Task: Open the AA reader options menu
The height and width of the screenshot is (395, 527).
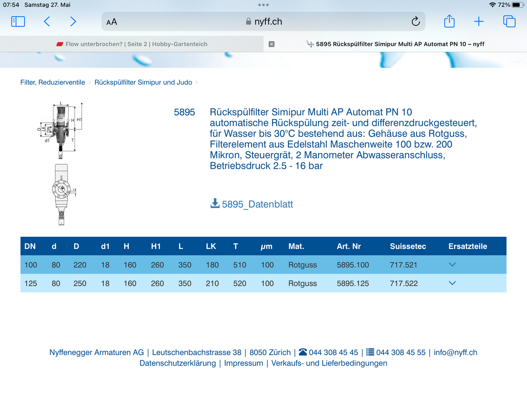Action: point(111,21)
